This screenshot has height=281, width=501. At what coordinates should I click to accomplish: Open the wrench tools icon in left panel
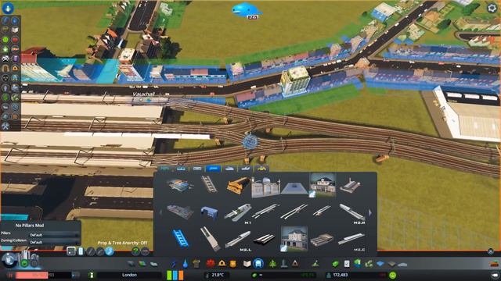coord(5,126)
